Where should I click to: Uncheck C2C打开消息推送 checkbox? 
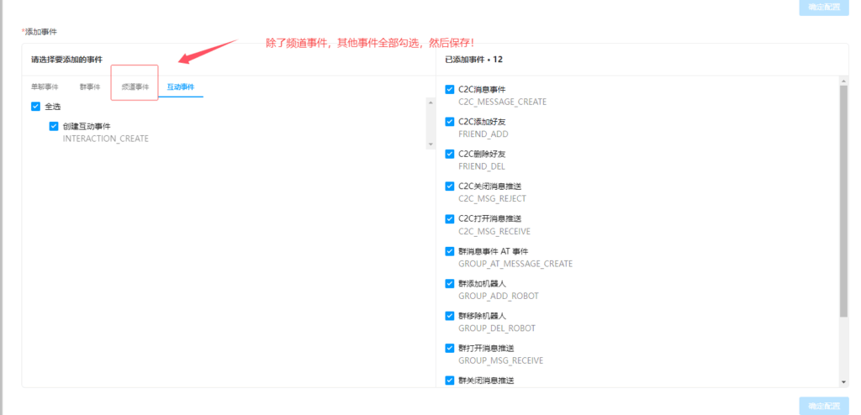(450, 219)
